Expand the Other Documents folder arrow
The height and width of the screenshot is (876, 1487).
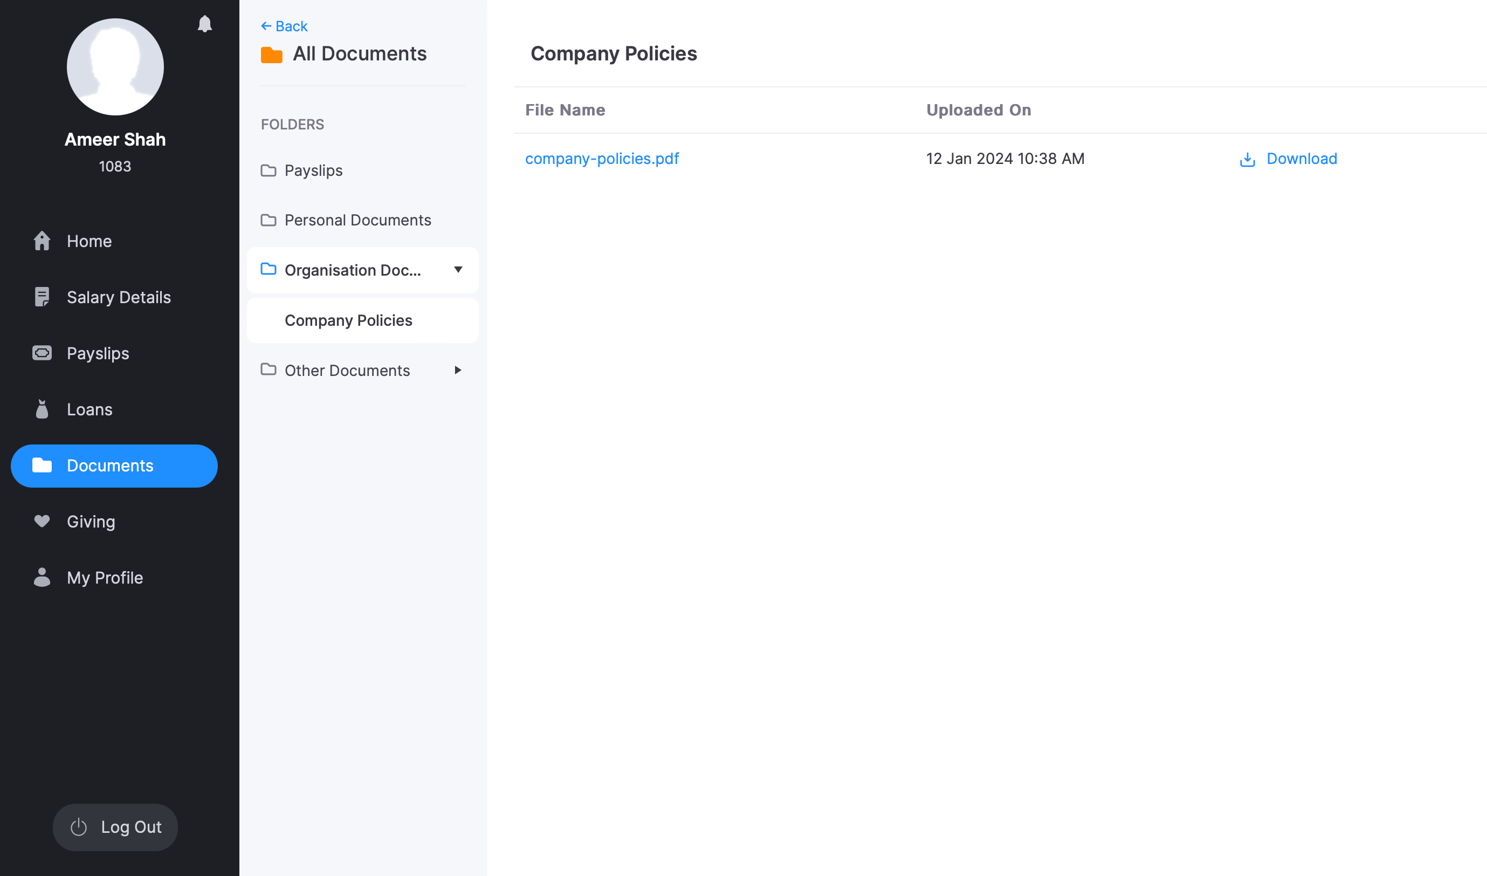pyautogui.click(x=458, y=370)
